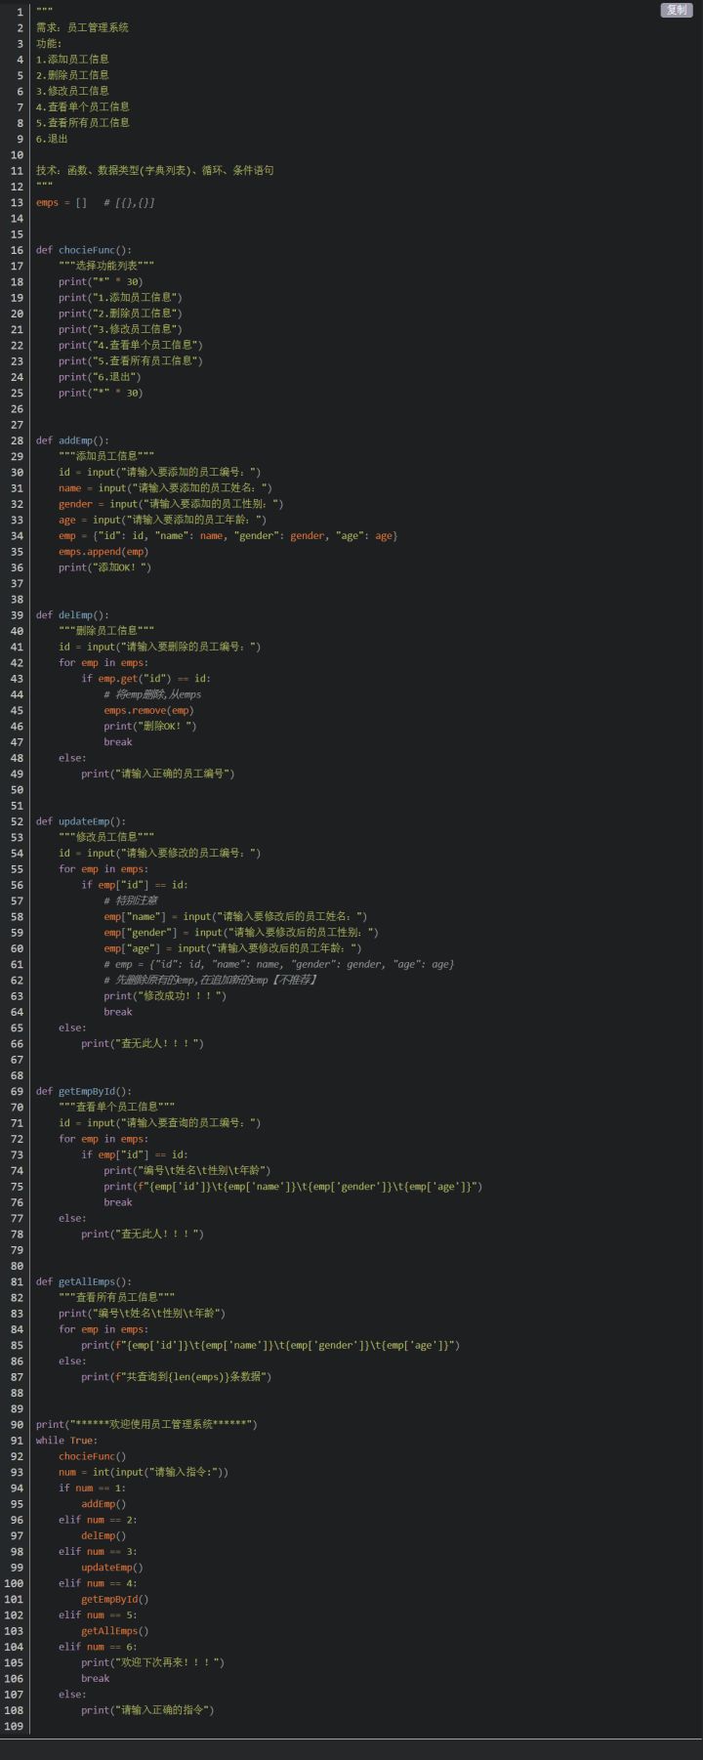
Task: Click the "elif num == 3:" line
Action: [x=98, y=1551]
